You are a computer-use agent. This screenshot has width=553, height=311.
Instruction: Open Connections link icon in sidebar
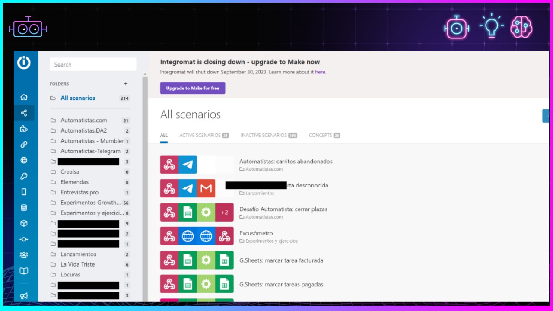click(24, 145)
